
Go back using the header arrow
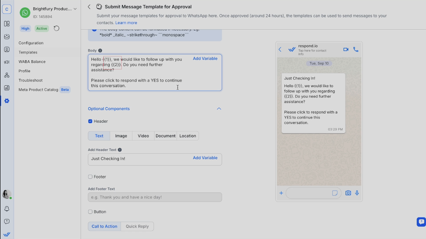89,7
